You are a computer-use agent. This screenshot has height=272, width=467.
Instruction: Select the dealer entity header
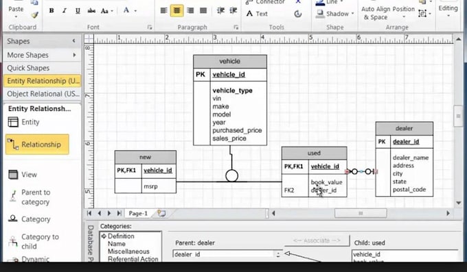(404, 128)
